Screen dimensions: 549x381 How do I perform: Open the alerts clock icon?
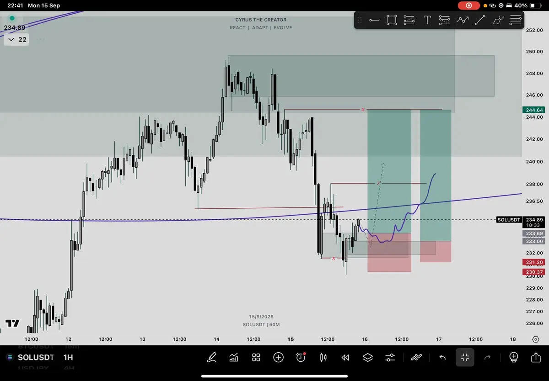coord(301,357)
